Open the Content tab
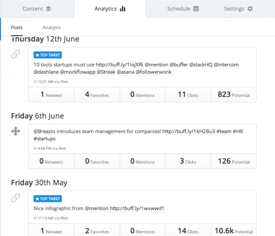The width and height of the screenshot is (275, 236). (37, 9)
